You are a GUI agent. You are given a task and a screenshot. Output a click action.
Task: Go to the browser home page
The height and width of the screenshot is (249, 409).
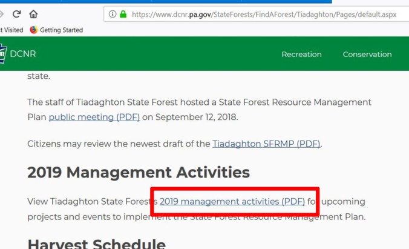click(x=33, y=14)
